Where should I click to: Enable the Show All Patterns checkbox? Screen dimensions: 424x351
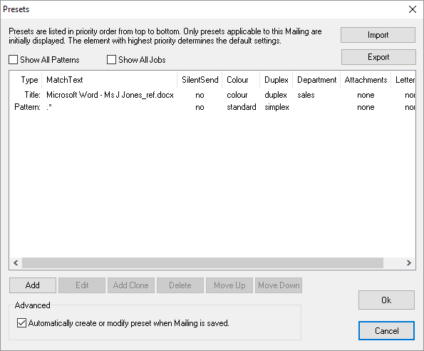pyautogui.click(x=14, y=59)
